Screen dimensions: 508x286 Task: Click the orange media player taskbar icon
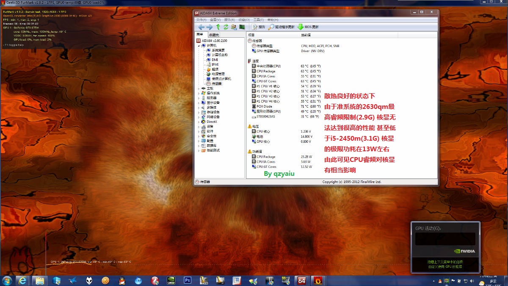point(105,280)
